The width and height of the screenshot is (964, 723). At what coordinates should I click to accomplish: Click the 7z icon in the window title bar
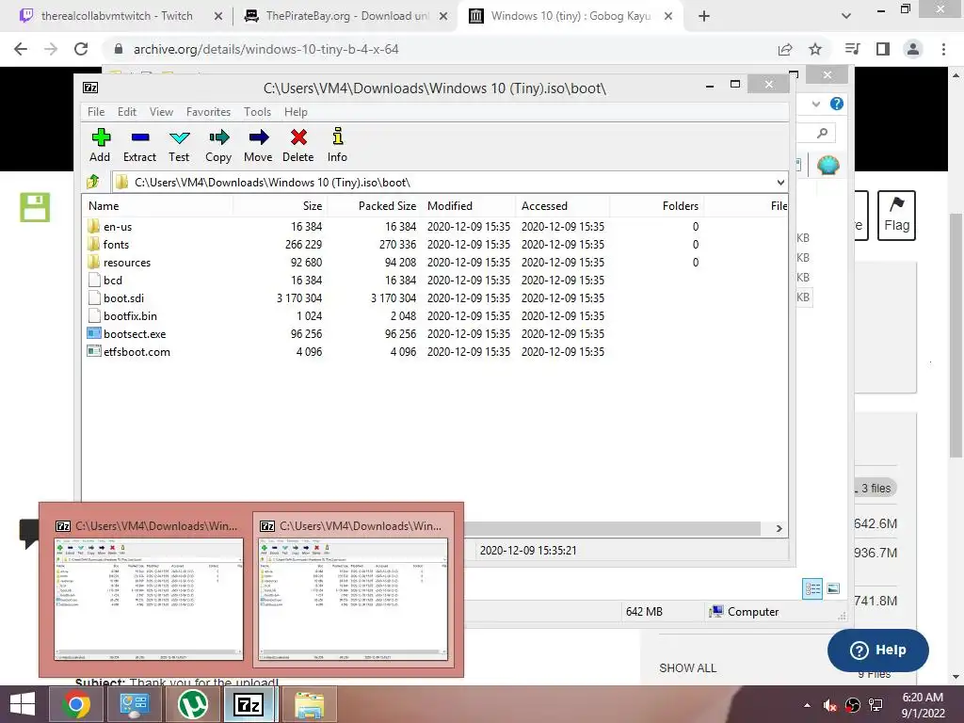coord(90,88)
